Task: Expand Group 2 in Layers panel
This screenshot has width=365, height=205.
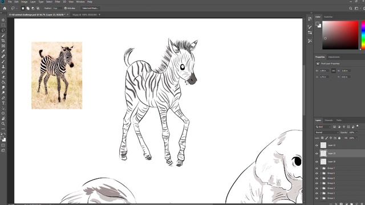Action: 321,193
